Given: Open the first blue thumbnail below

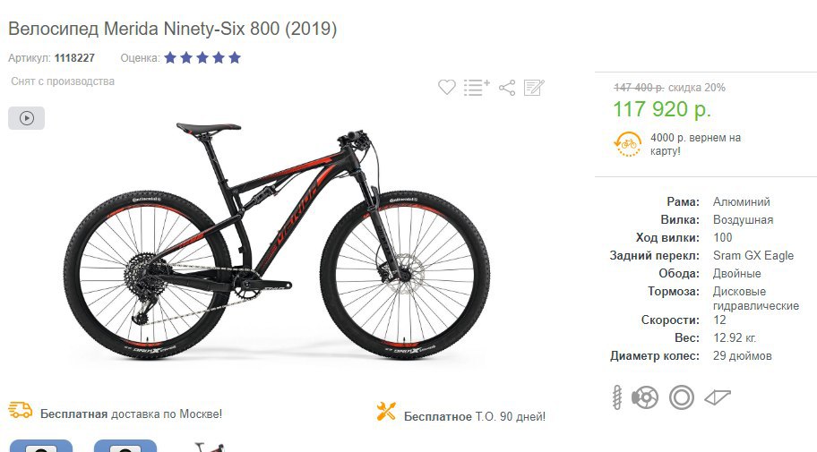Looking at the screenshot, I should pyautogui.click(x=41, y=446).
